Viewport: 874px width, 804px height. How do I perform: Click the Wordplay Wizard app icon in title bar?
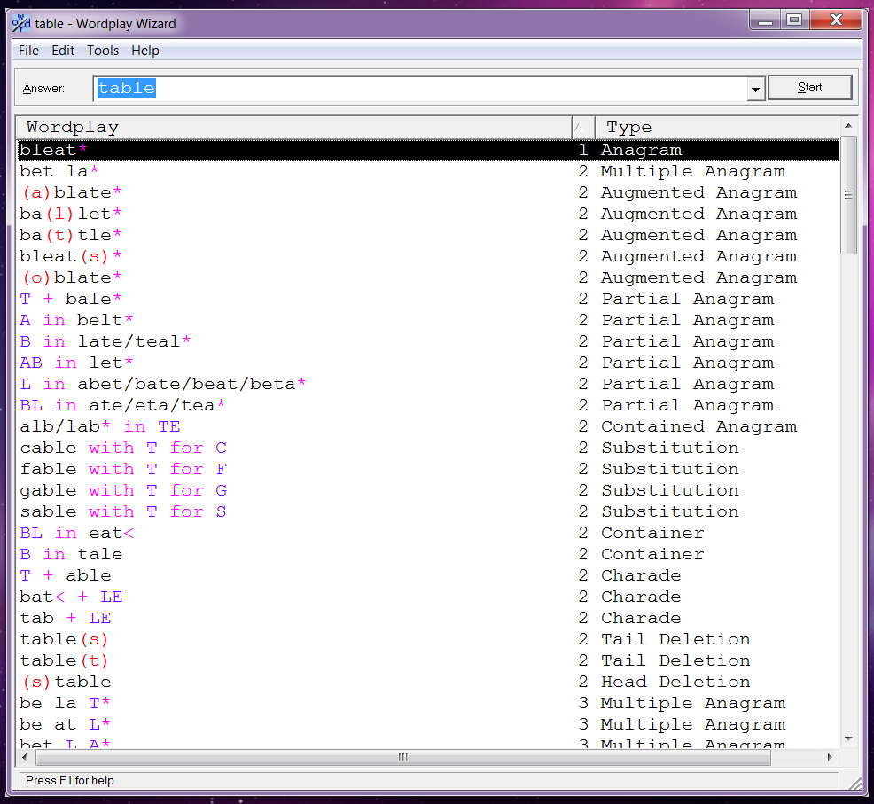pos(20,23)
